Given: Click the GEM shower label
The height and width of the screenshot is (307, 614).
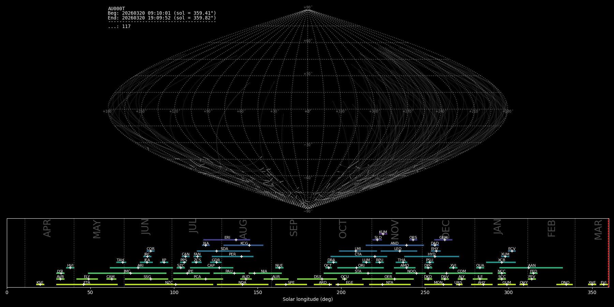Looking at the screenshot, I should pyautogui.click(x=443, y=238).
